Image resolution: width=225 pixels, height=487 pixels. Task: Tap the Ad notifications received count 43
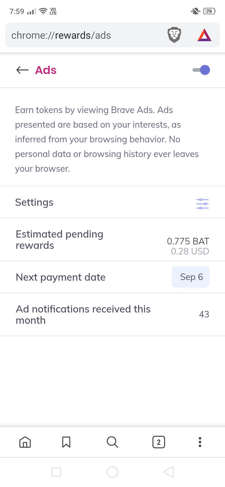click(x=204, y=314)
